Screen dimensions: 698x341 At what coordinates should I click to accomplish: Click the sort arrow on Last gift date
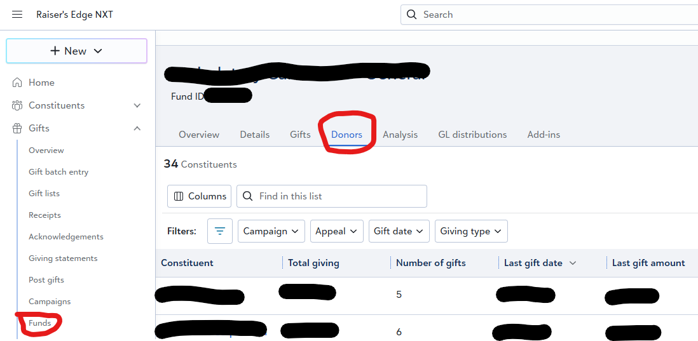(x=573, y=263)
